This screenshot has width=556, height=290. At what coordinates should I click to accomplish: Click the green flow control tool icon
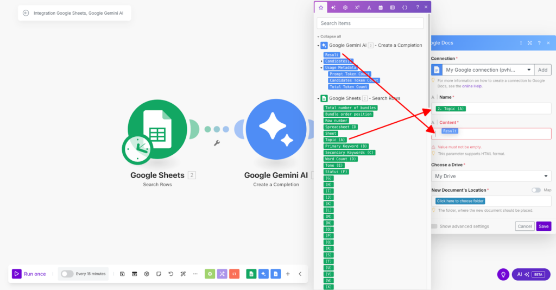point(210,274)
